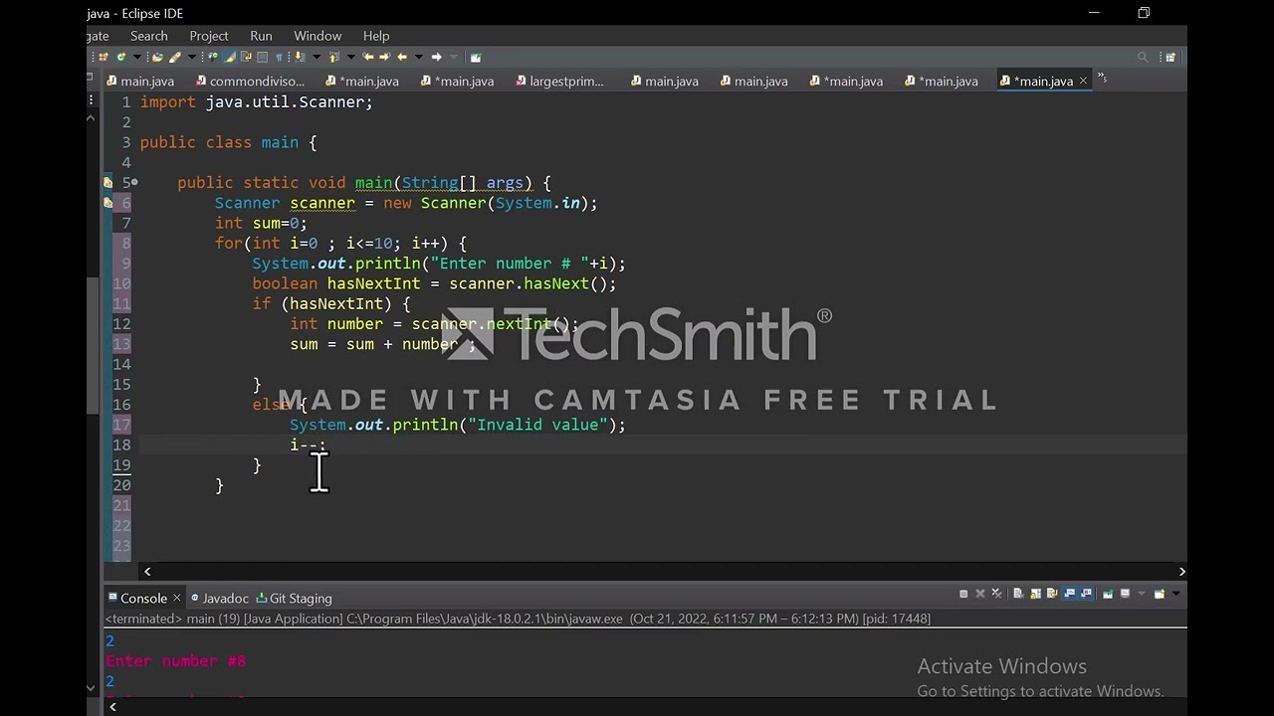Open dropdown beside new Java class icon
This screenshot has width=1274, height=716.
(136, 57)
